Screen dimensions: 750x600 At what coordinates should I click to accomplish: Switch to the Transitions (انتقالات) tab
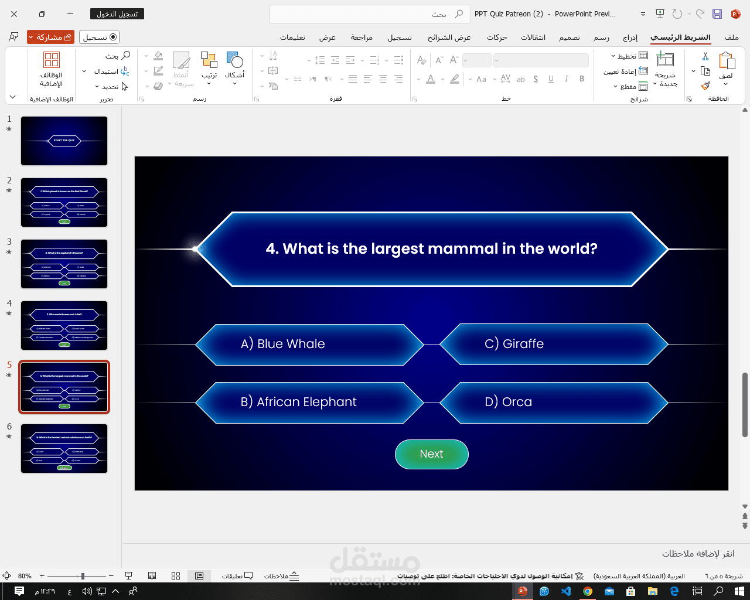point(533,37)
